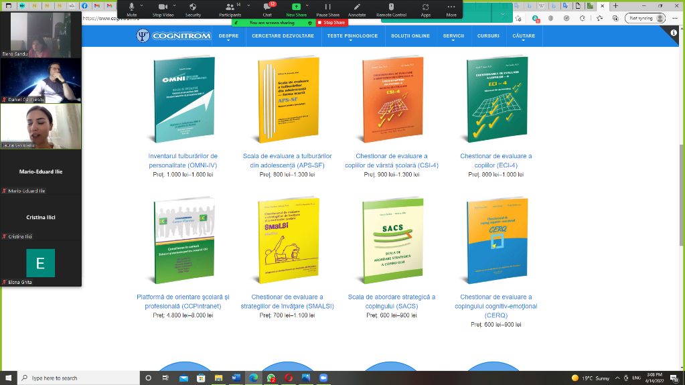Image resolution: width=685 pixels, height=385 pixels.
Task: Open the Scala de abordare strategică (SACS) link
Action: (392, 301)
